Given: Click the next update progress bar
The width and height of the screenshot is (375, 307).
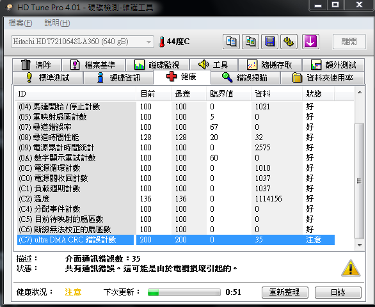Looking at the screenshot, I should pos(184,292).
